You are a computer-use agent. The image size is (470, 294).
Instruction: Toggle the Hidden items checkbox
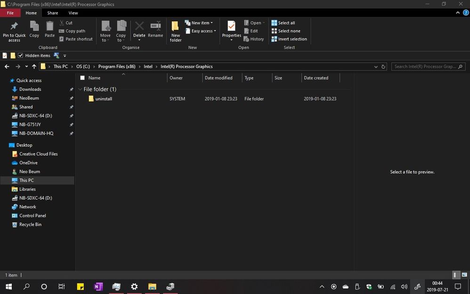pyautogui.click(x=20, y=56)
